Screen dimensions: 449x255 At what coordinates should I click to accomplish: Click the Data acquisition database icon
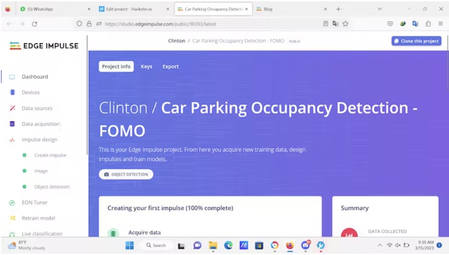coord(12,124)
